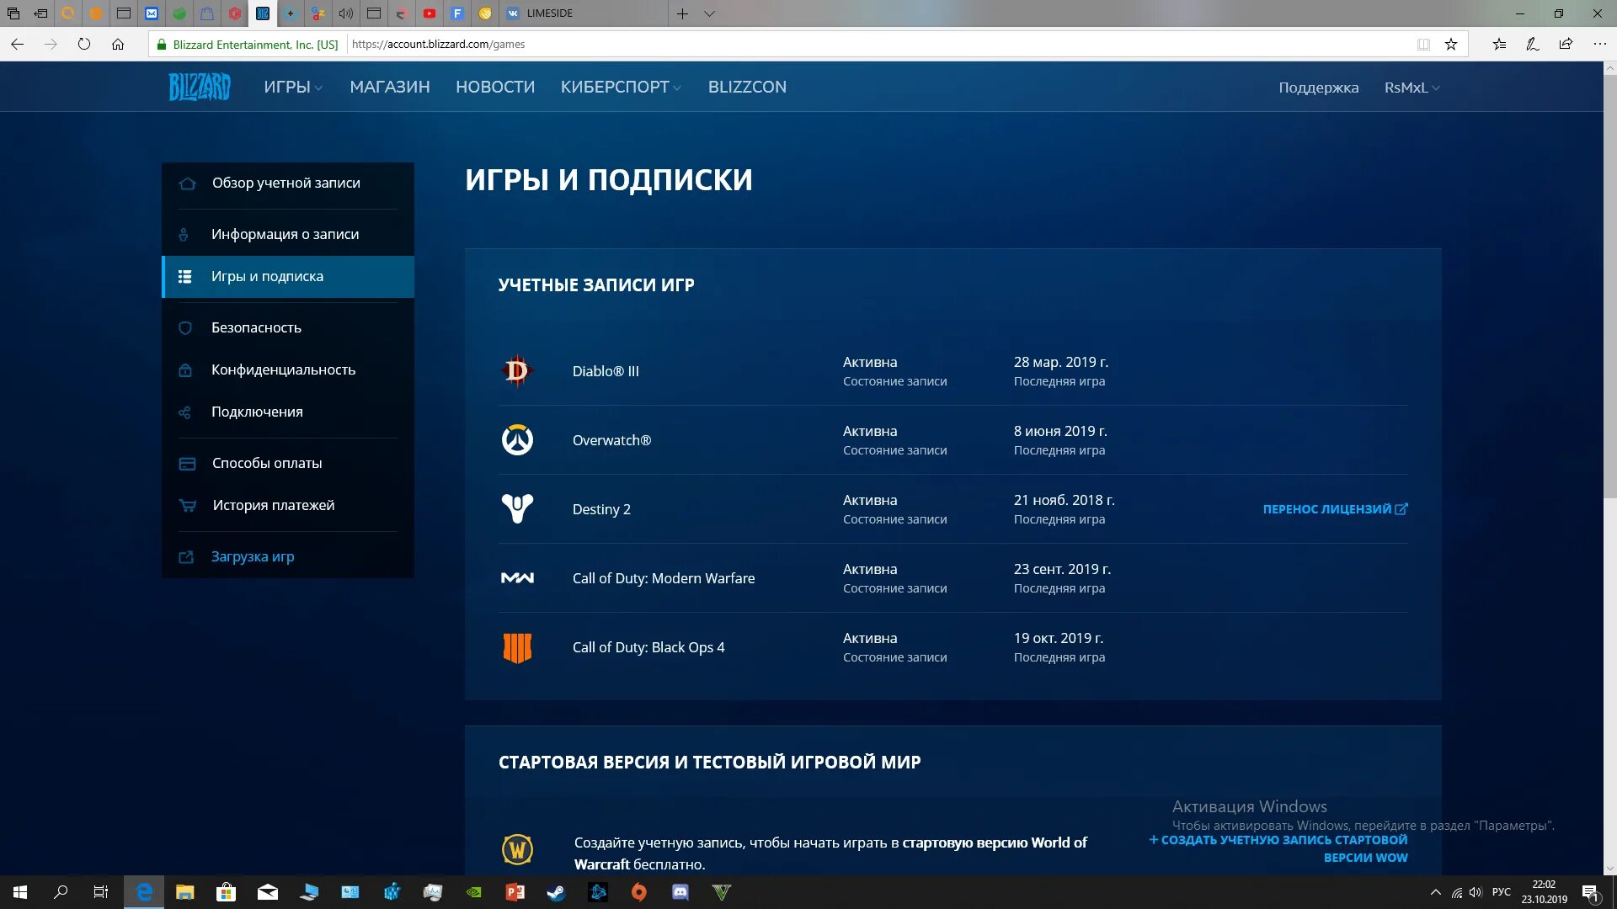
Task: Click the Blizzard logo in header
Action: pyautogui.click(x=200, y=87)
